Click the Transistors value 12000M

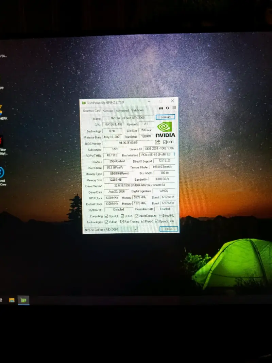tap(146, 136)
